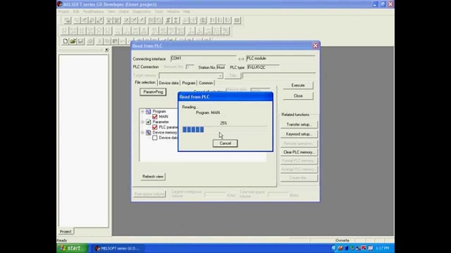Click the Open project folder icon
Screen dimensions: 451x253
click(x=73, y=41)
